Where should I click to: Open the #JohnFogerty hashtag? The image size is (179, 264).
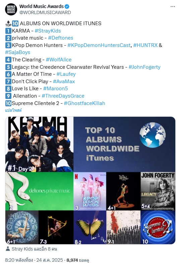pyautogui.click(x=144, y=67)
